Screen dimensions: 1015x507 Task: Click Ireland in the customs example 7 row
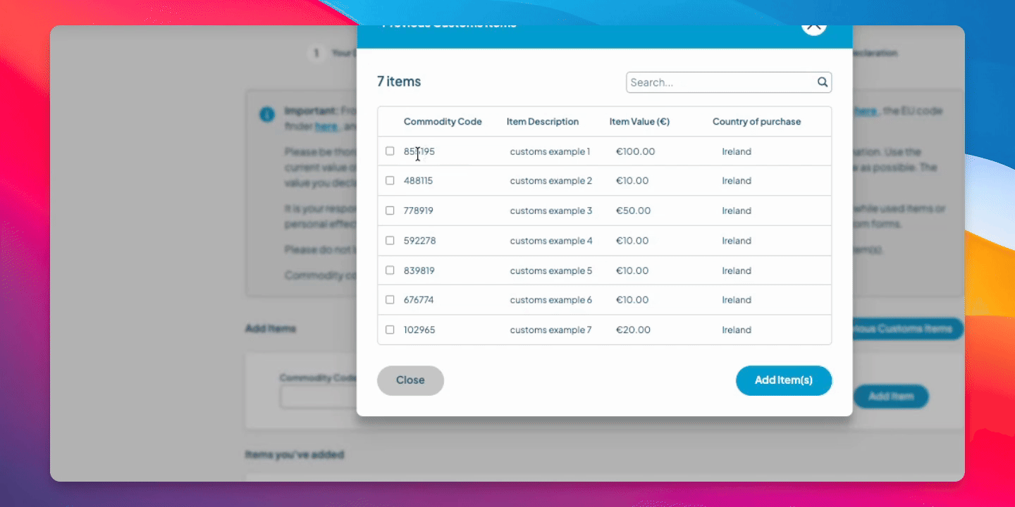click(x=737, y=330)
